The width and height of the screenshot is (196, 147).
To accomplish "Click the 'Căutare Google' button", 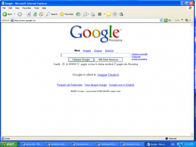I will (81, 59).
